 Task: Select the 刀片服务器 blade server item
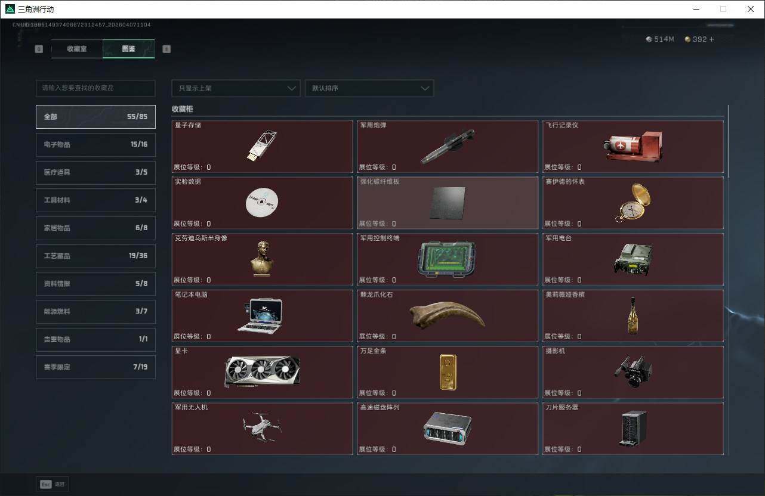click(x=633, y=429)
